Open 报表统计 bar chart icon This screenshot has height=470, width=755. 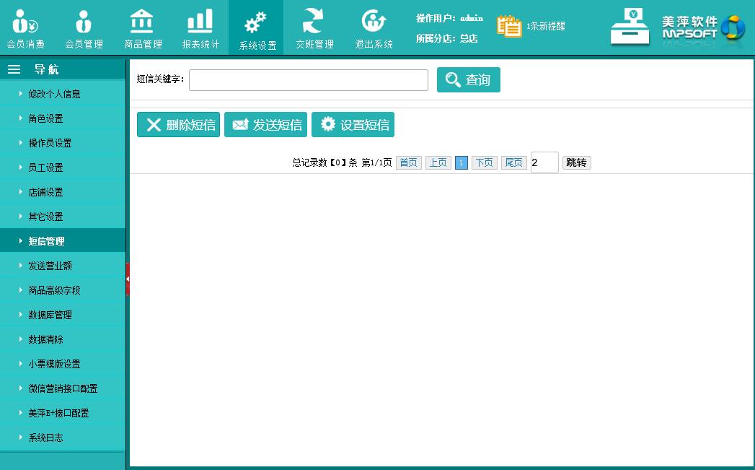[x=200, y=22]
